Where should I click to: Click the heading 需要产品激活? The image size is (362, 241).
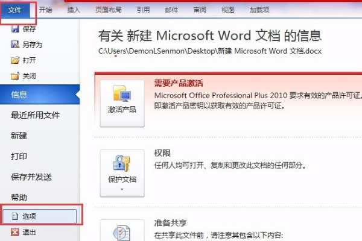[x=179, y=83]
